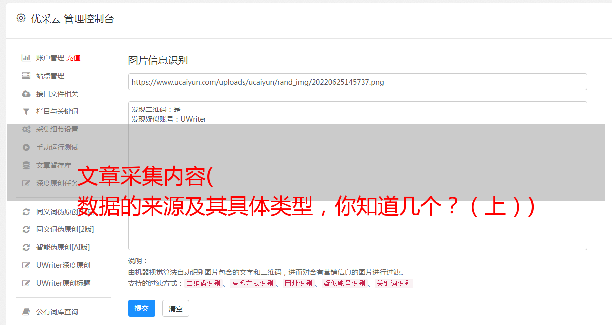Click the filter funnel icon for 栏目与关键词
The height and width of the screenshot is (325, 612).
(x=26, y=111)
